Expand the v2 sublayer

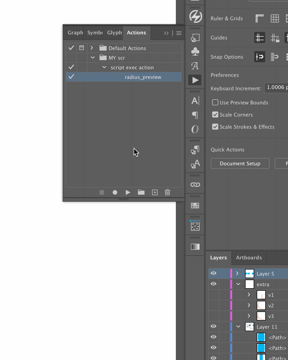(x=249, y=305)
